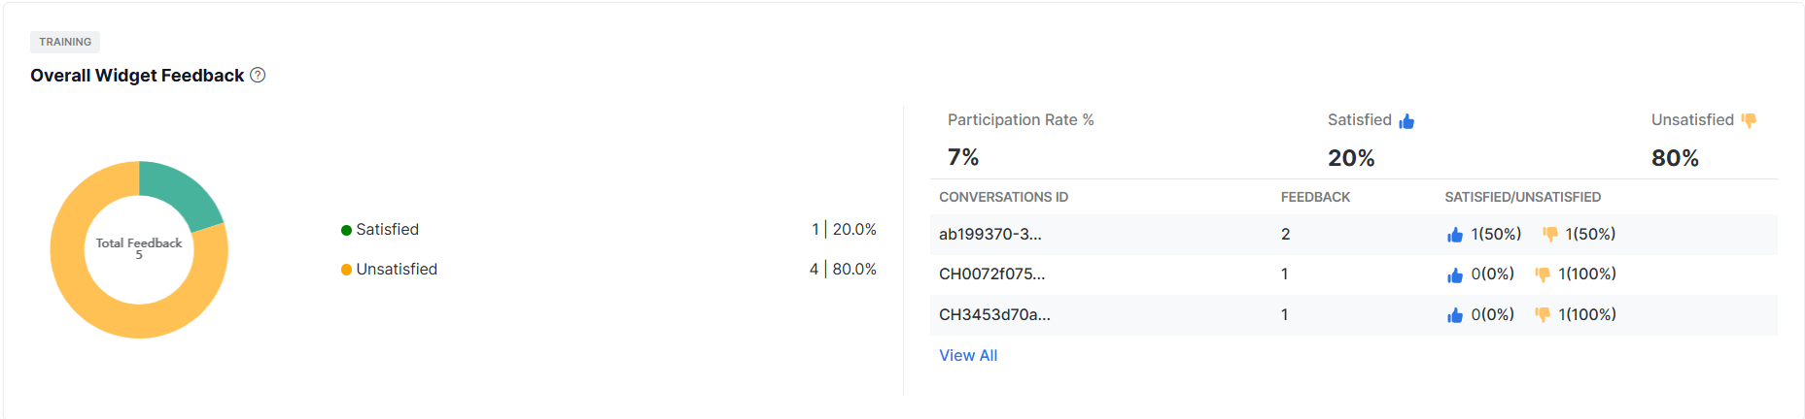Click thumbs-down icon in the CH3453d70a row
1805x419 pixels.
(1543, 314)
